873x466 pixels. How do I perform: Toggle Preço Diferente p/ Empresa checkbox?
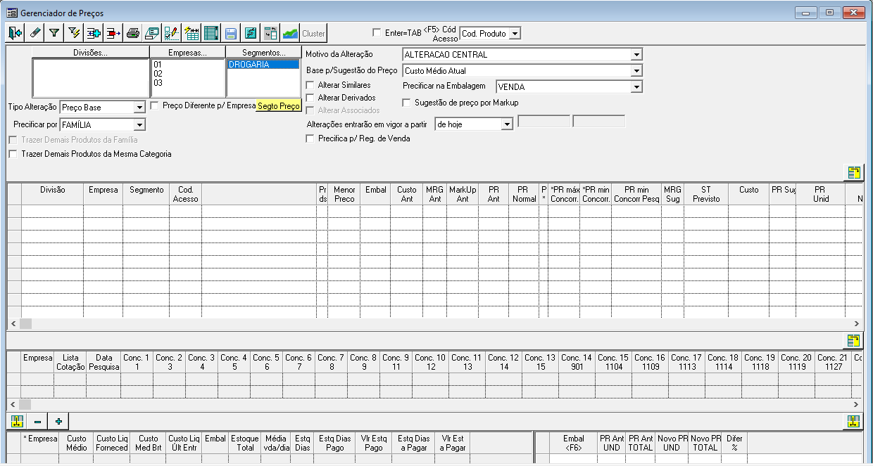[155, 105]
